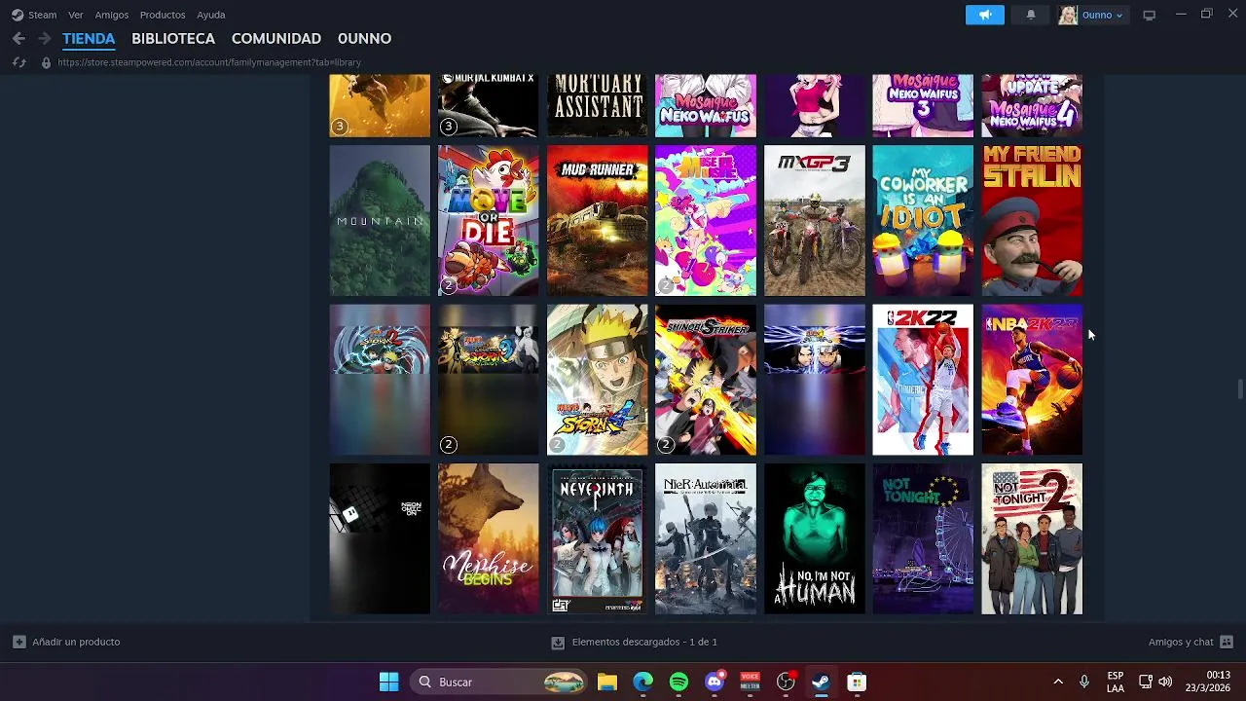1246x701 pixels.
Task: Open the Ayuda menu
Action: pyautogui.click(x=210, y=15)
